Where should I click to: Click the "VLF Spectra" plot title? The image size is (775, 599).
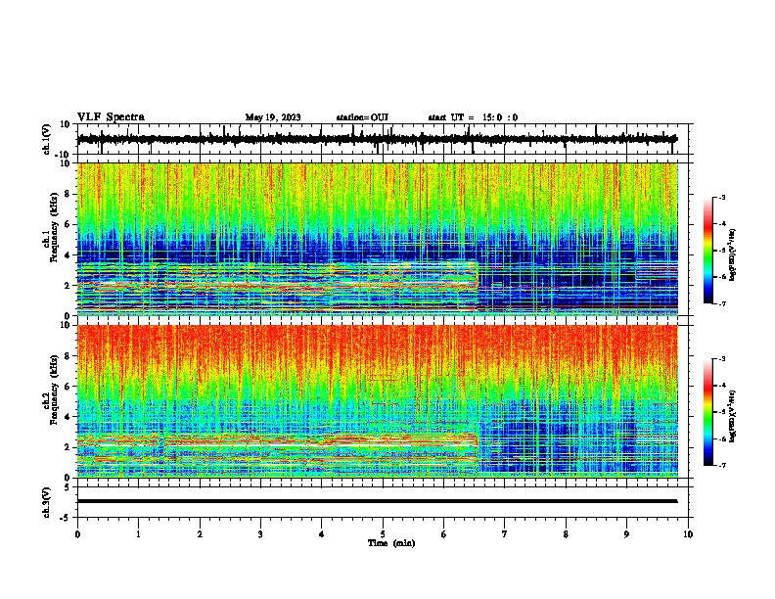coord(111,117)
